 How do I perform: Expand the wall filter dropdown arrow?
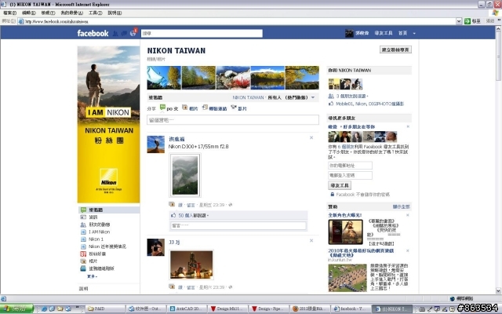click(313, 97)
